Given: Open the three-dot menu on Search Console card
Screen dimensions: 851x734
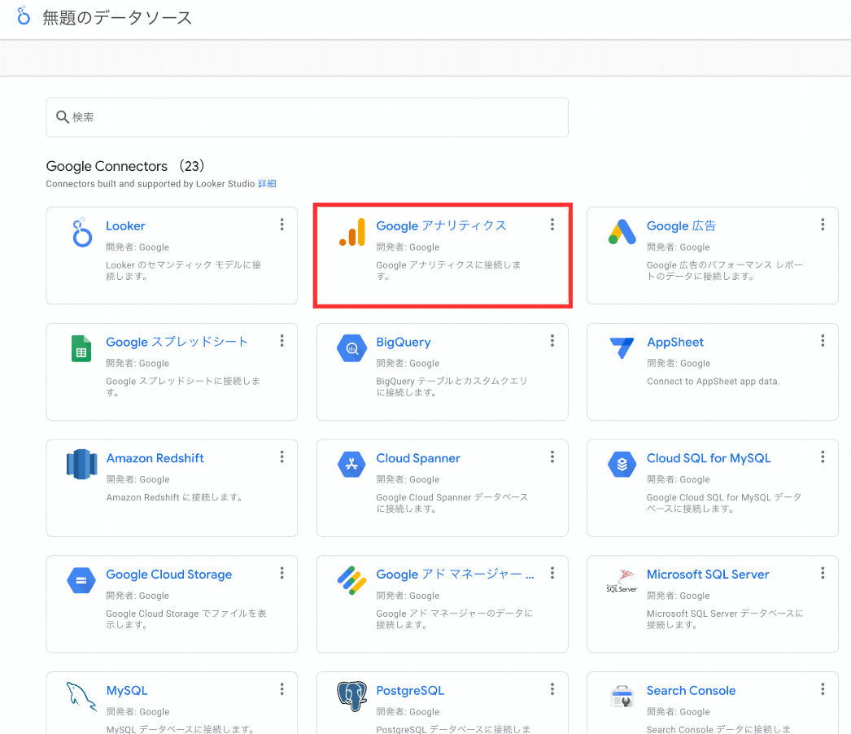Looking at the screenshot, I should (823, 689).
